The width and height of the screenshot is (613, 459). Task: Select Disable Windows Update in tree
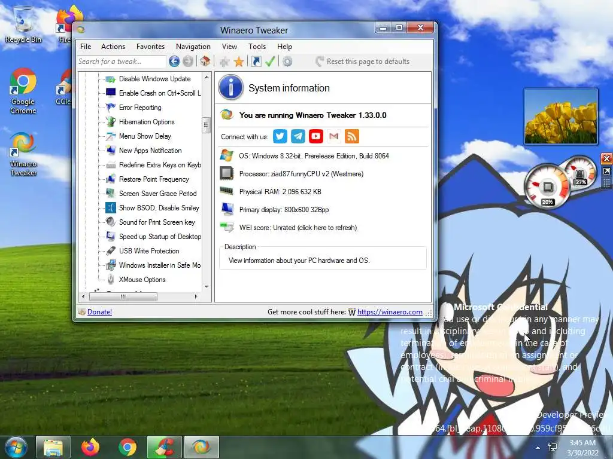coord(155,79)
